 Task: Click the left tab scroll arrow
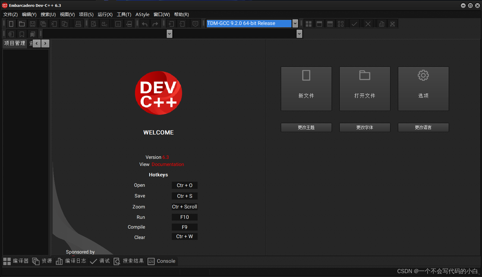[37, 43]
